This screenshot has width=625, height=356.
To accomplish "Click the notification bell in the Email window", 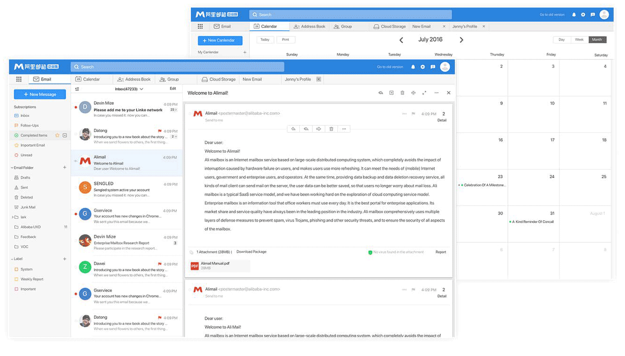I will pyautogui.click(x=413, y=67).
